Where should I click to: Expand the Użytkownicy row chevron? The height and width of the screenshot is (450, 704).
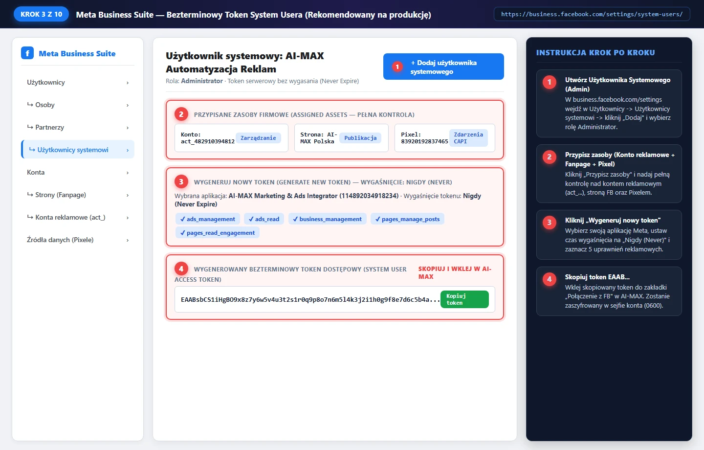pos(128,83)
